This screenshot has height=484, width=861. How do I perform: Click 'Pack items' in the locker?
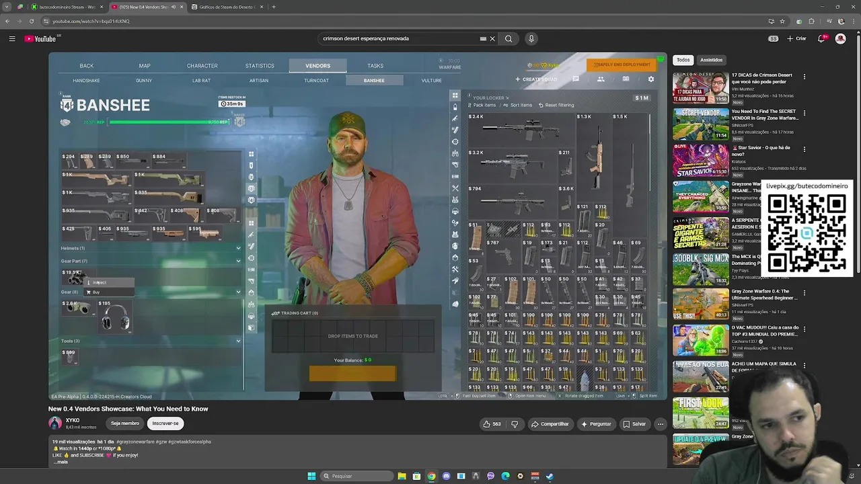(482, 105)
